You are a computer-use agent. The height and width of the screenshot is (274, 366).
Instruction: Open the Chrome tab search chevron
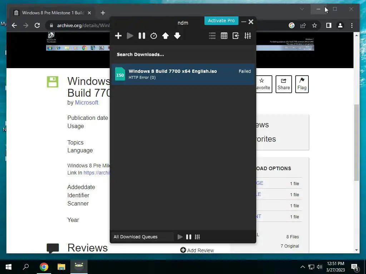point(302,9)
